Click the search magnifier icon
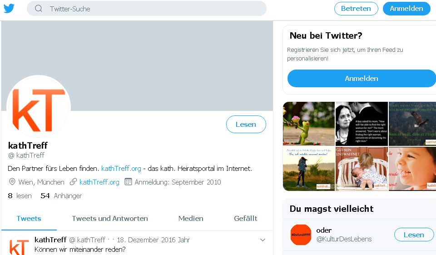The image size is (436, 255). click(39, 9)
